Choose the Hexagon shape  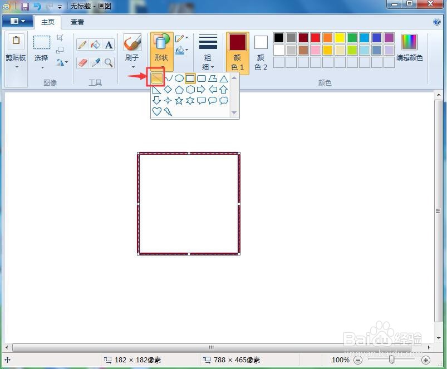pyautogui.click(x=190, y=90)
